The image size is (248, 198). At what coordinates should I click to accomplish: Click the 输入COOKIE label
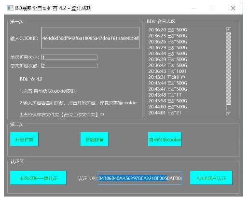pos(24,38)
